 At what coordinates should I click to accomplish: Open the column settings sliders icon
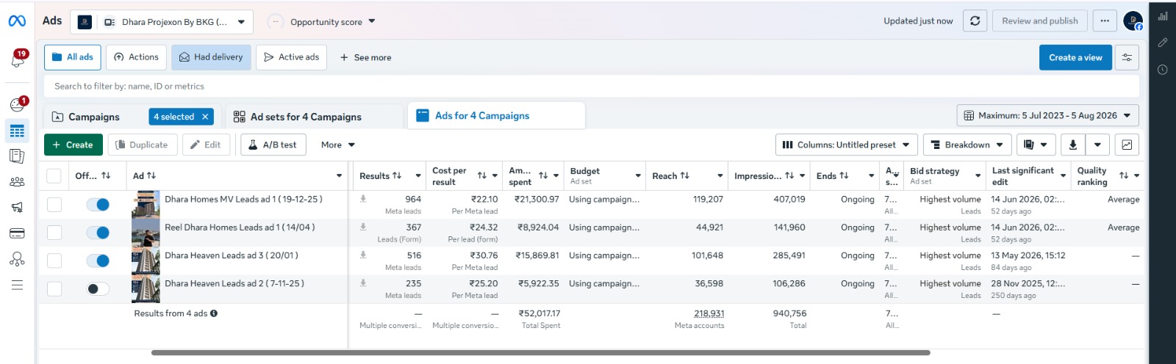point(1127,57)
